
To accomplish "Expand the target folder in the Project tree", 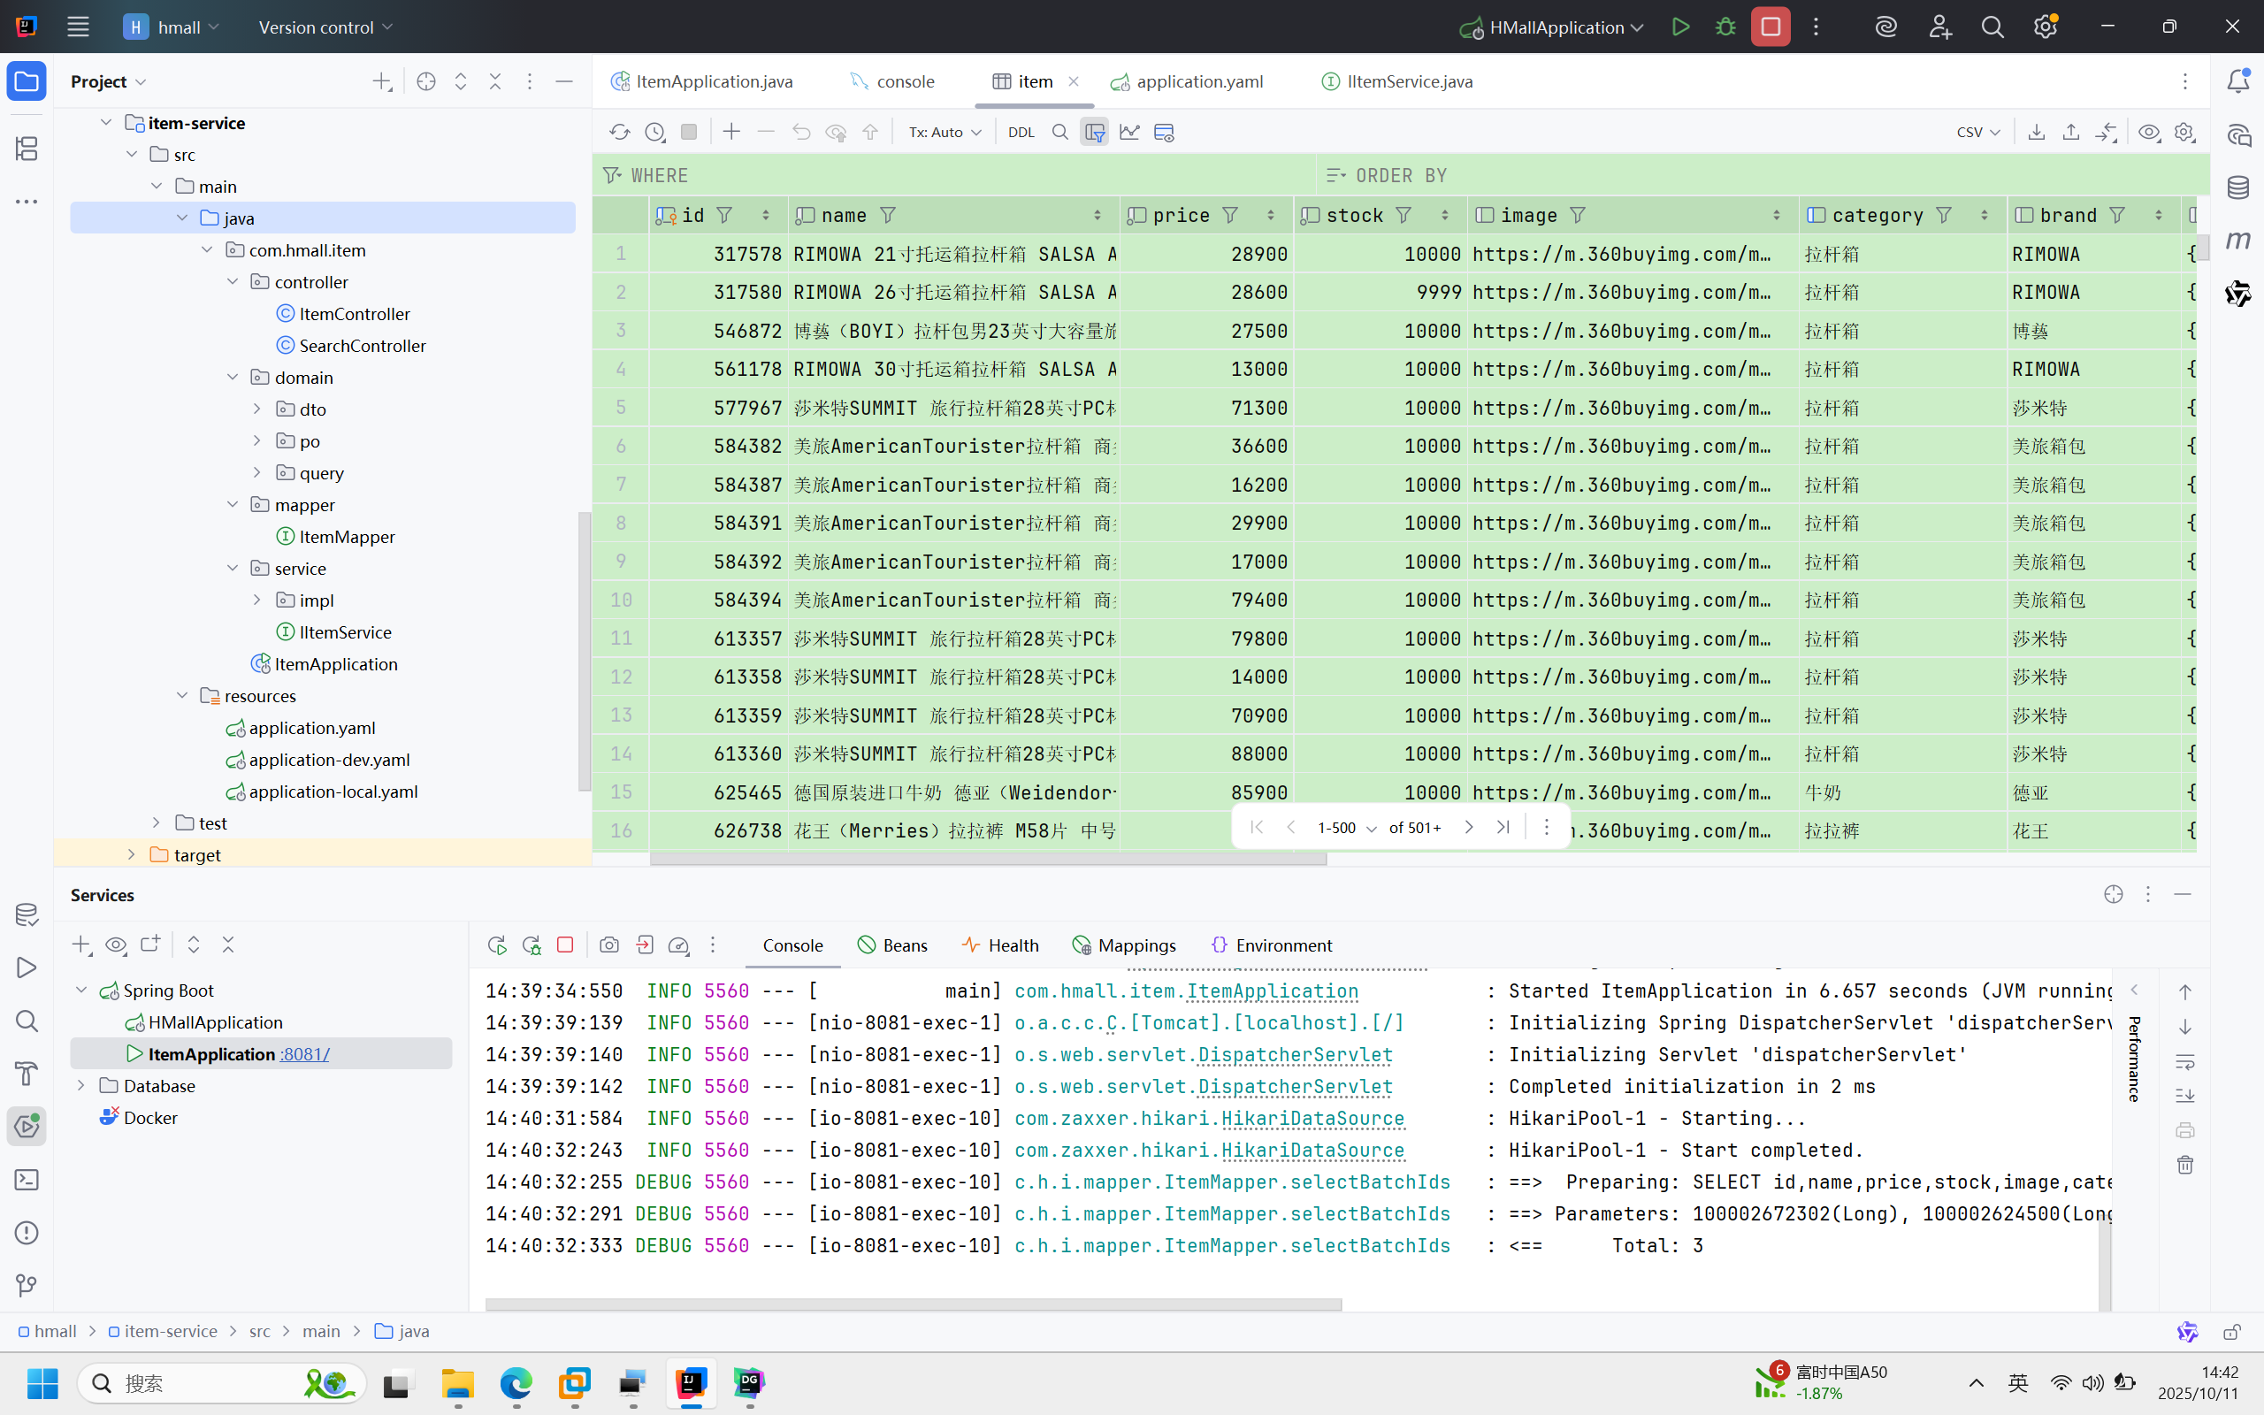I will point(132,854).
